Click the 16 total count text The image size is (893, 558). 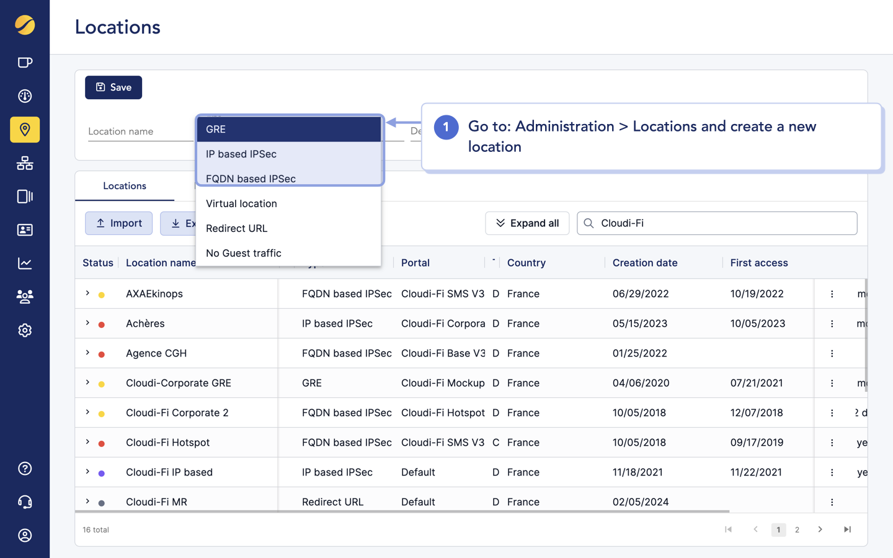coord(96,530)
